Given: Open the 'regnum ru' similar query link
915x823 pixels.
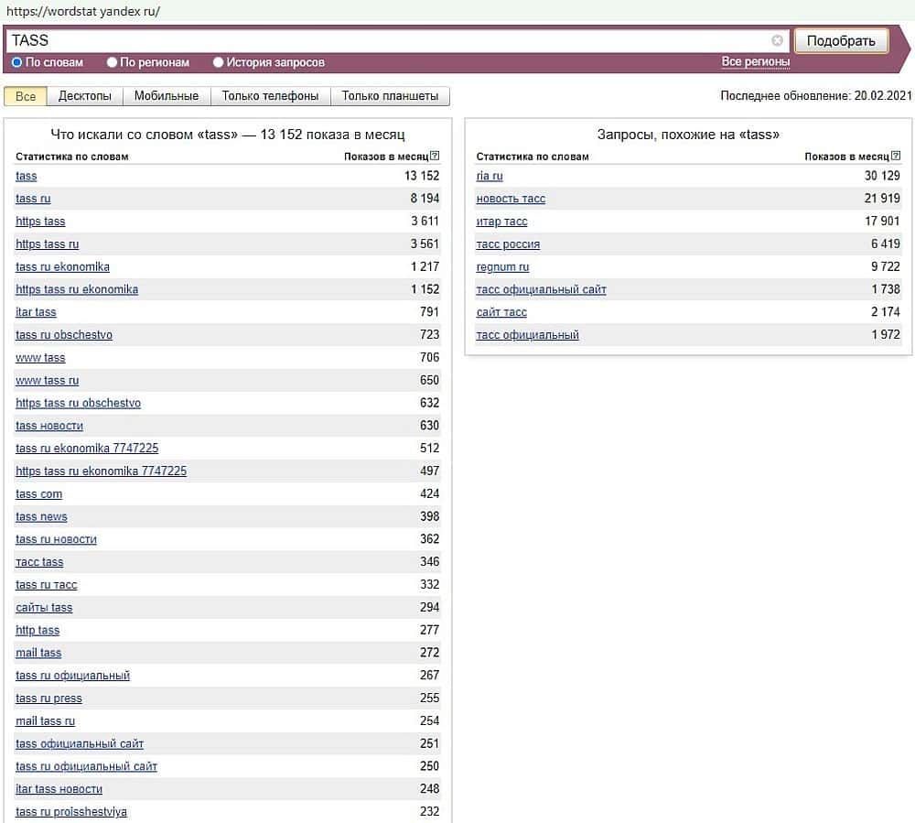Looking at the screenshot, I should (x=502, y=266).
